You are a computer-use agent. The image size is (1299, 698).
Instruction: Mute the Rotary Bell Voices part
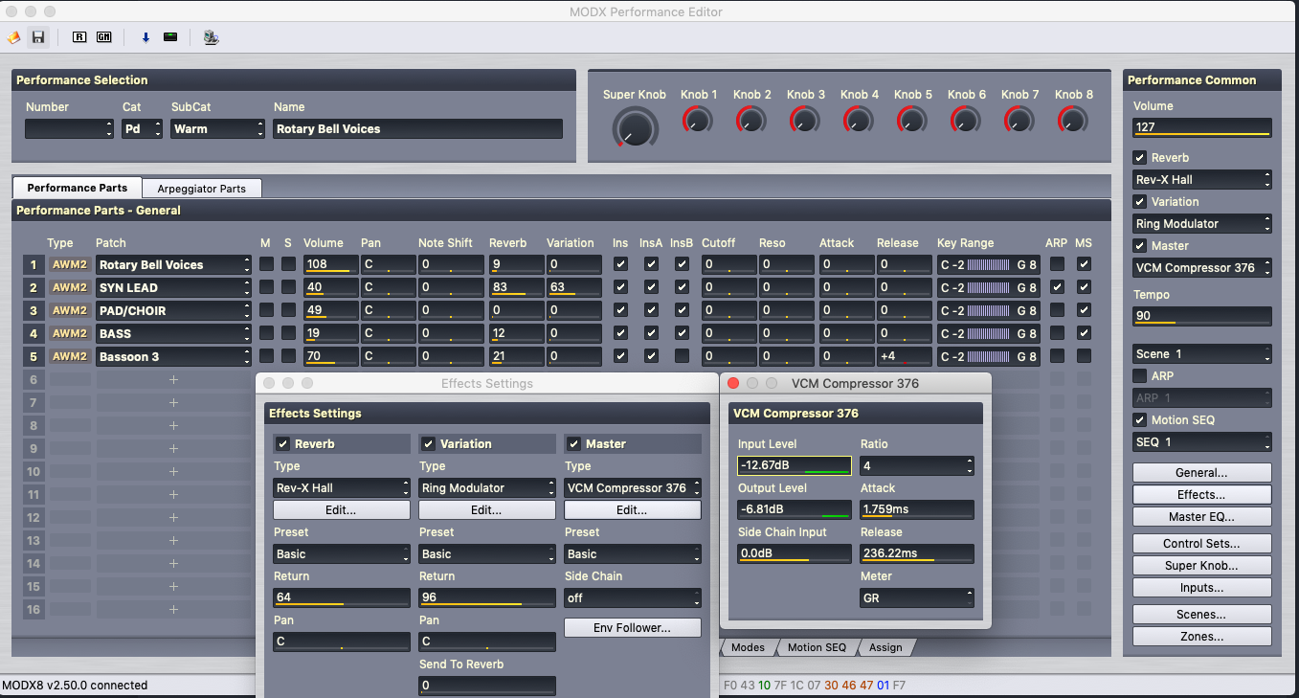tap(266, 264)
